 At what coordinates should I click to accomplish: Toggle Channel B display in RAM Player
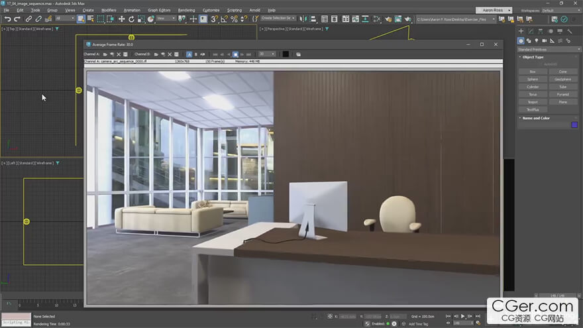coord(196,54)
